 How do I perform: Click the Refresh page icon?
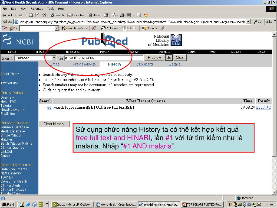37,15
